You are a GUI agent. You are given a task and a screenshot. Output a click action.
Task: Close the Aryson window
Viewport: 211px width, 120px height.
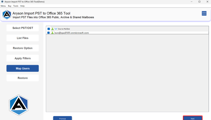[x=207, y=2]
